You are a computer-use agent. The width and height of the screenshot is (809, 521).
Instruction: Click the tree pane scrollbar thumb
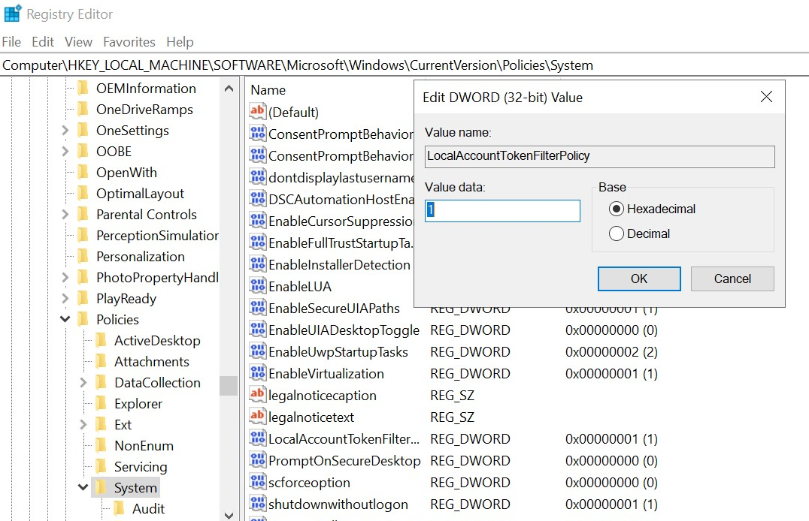229,385
